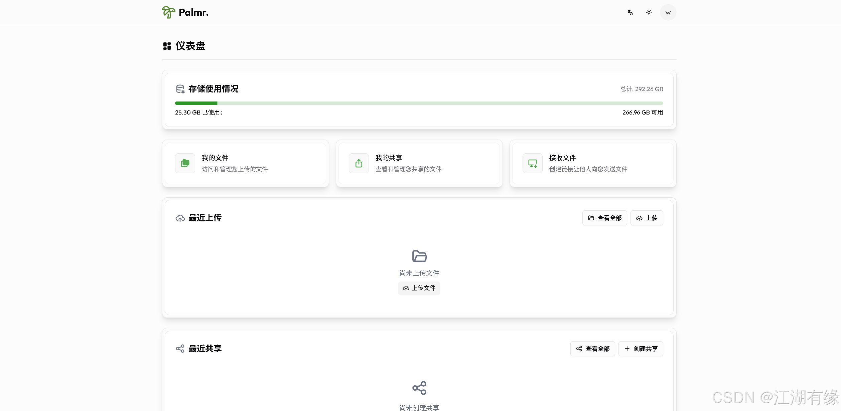
Task: Open the 我的文件 card
Action: click(245, 163)
